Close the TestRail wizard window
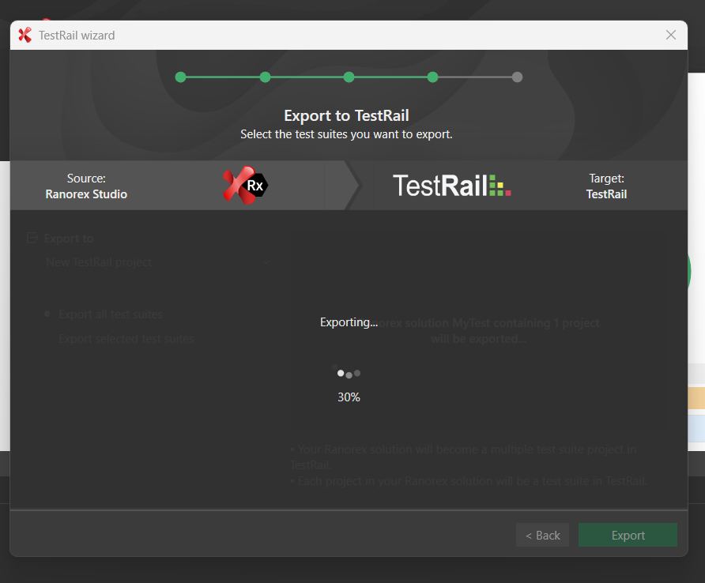705x583 pixels. pos(670,35)
